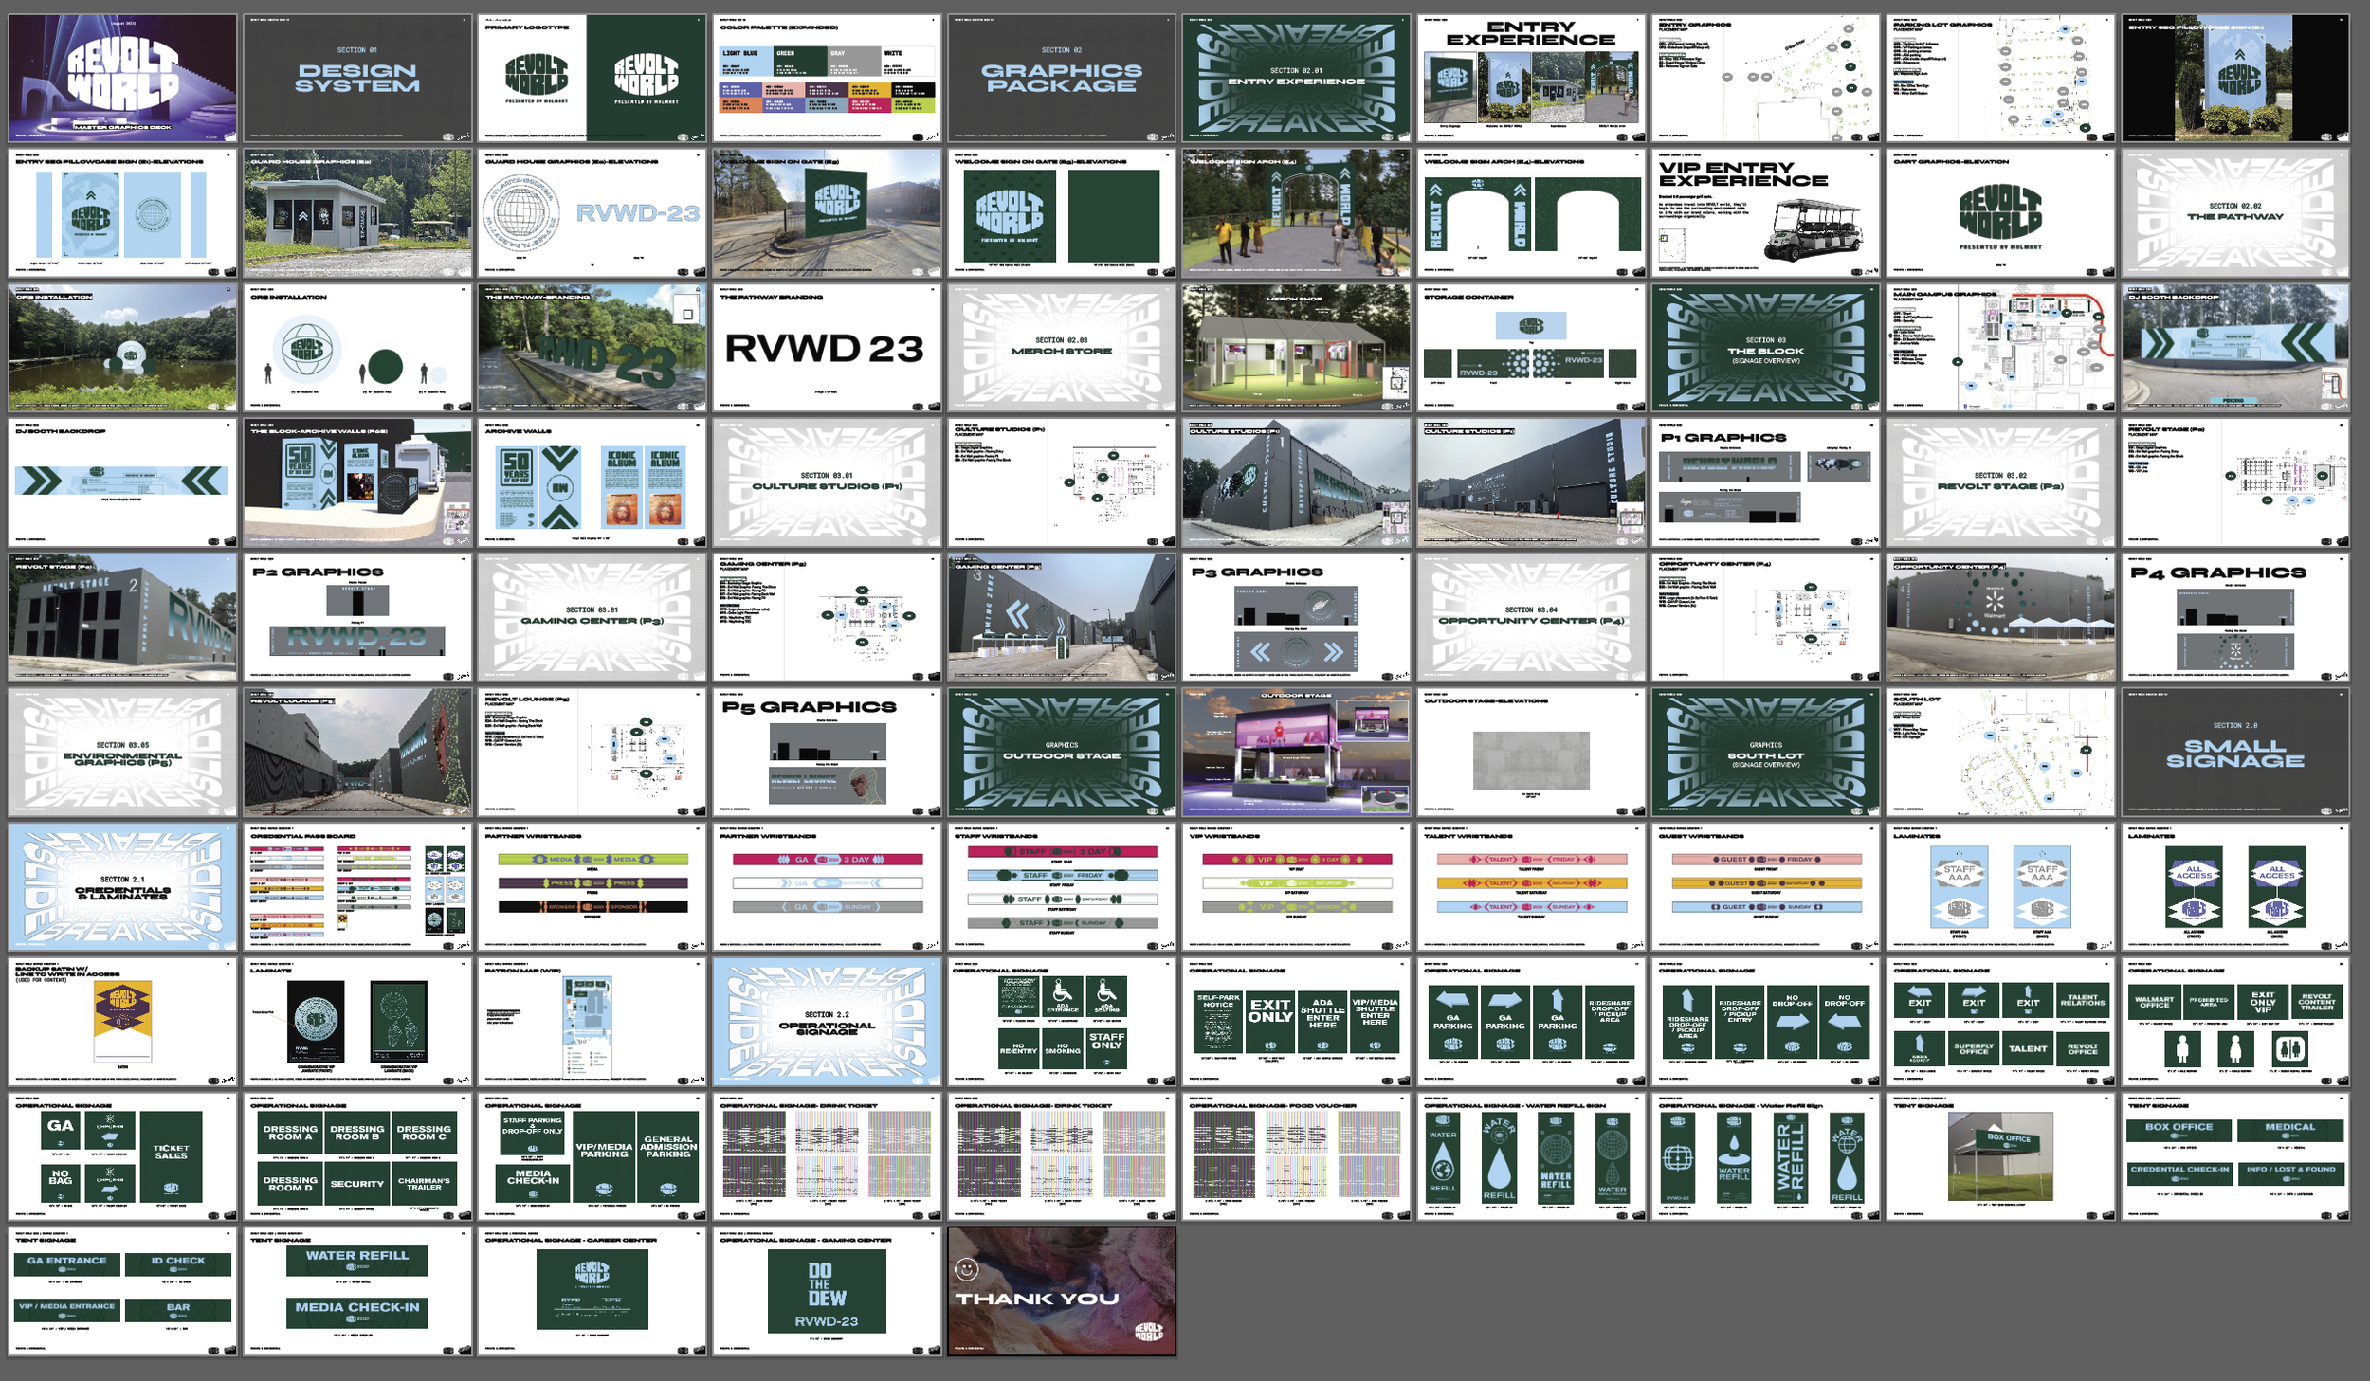Open the Welcome Sign on Gate photo slide
Screen dimensions: 2370x1381
[x=827, y=213]
